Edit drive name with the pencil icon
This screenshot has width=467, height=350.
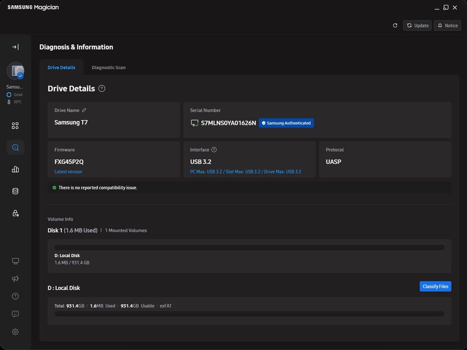84,110
